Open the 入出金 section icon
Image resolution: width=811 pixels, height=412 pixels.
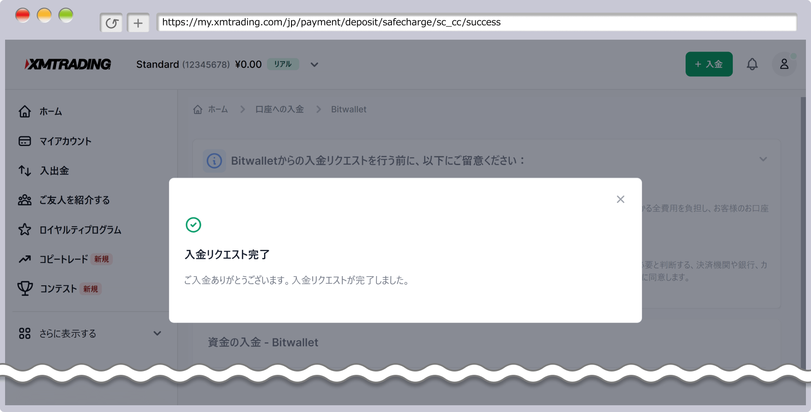24,171
